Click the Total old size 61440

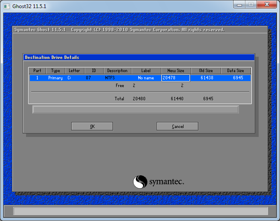(x=177, y=99)
